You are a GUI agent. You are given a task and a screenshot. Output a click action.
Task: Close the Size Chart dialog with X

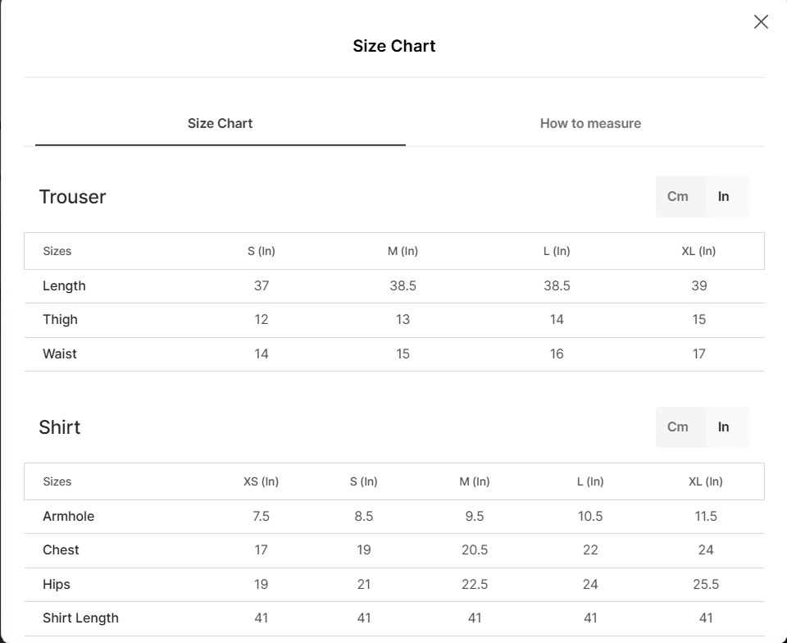(x=761, y=22)
